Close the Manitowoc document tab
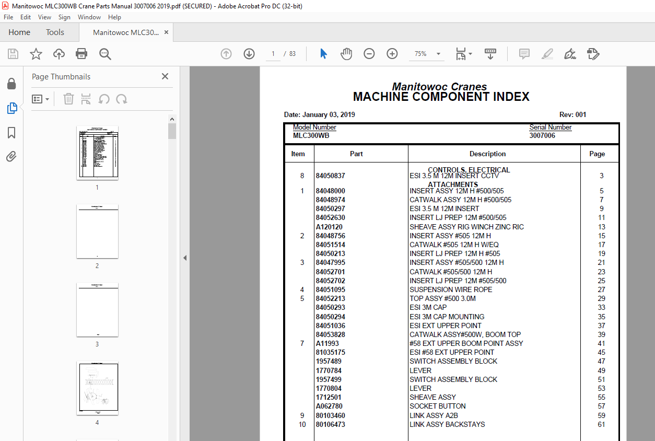655x441 pixels. (x=167, y=32)
